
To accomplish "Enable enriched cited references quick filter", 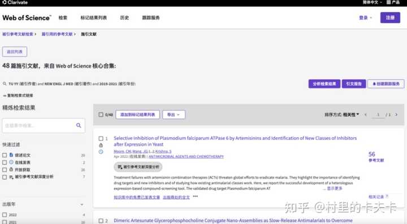I will click(x=5, y=177).
